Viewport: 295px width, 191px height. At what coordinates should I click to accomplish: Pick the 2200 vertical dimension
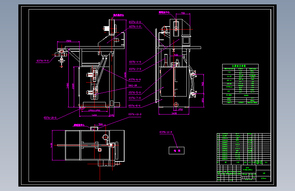[73, 86]
